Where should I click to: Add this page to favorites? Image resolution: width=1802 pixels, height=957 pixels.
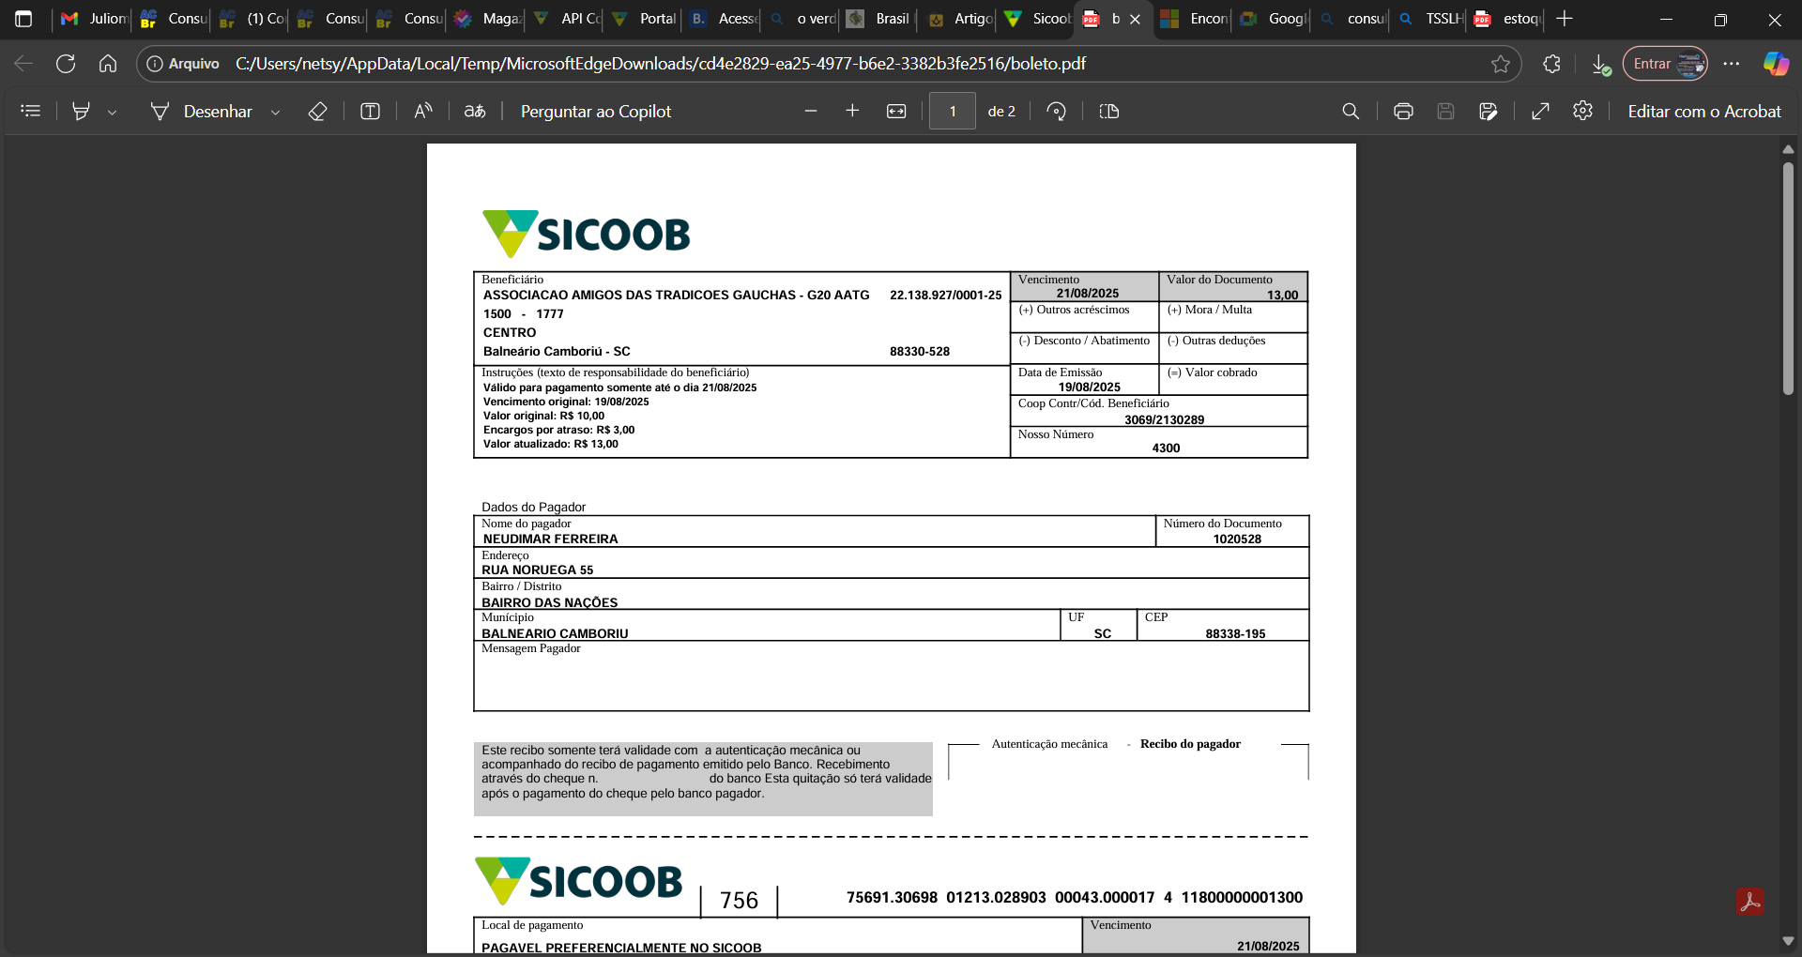click(1501, 64)
